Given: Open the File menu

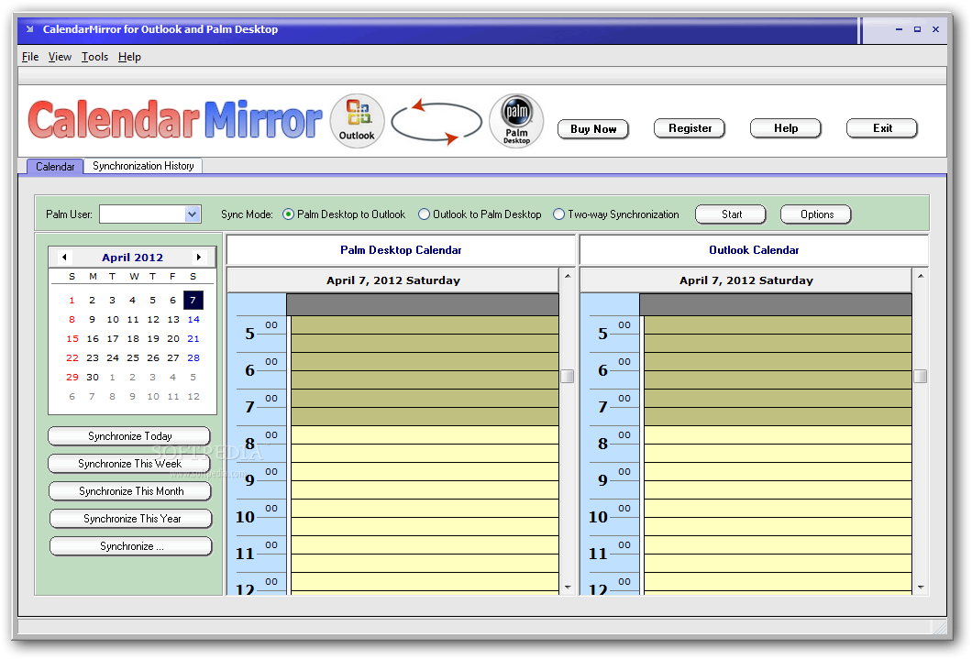Looking at the screenshot, I should point(30,56).
